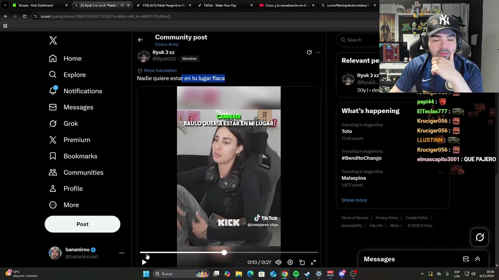Open the @RyukSSJ author profile avatar

[x=143, y=56]
